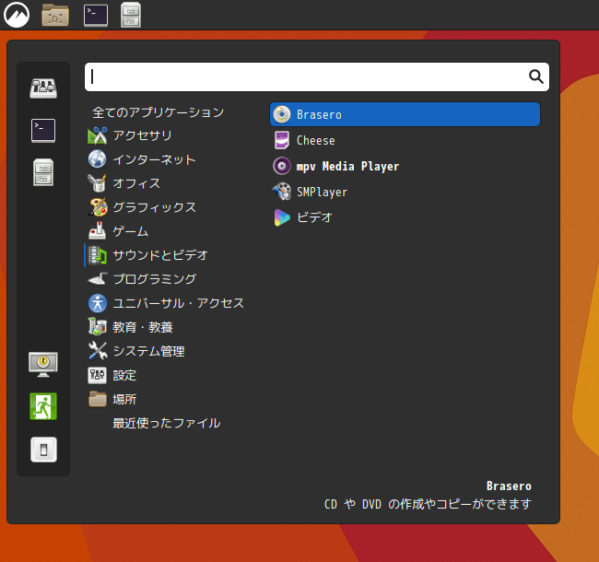Image resolution: width=599 pixels, height=562 pixels.
Task: Open the home folder icon in the top panel
Action: [x=55, y=16]
